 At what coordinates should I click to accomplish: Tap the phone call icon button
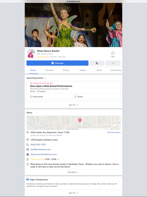tap(97, 63)
